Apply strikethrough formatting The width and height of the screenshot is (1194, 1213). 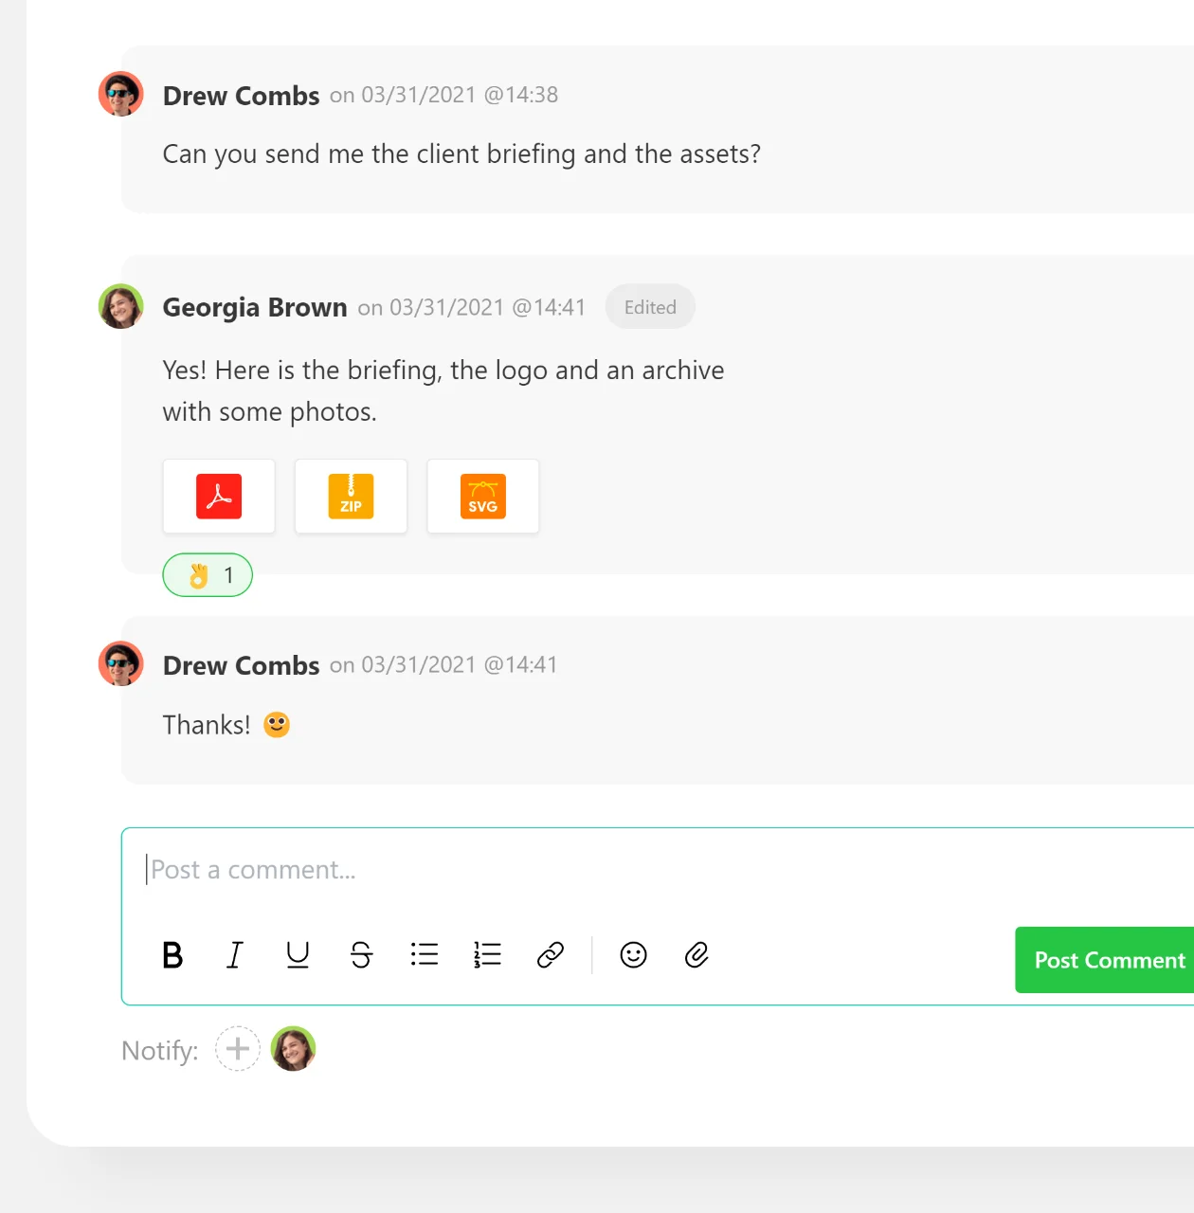(361, 954)
